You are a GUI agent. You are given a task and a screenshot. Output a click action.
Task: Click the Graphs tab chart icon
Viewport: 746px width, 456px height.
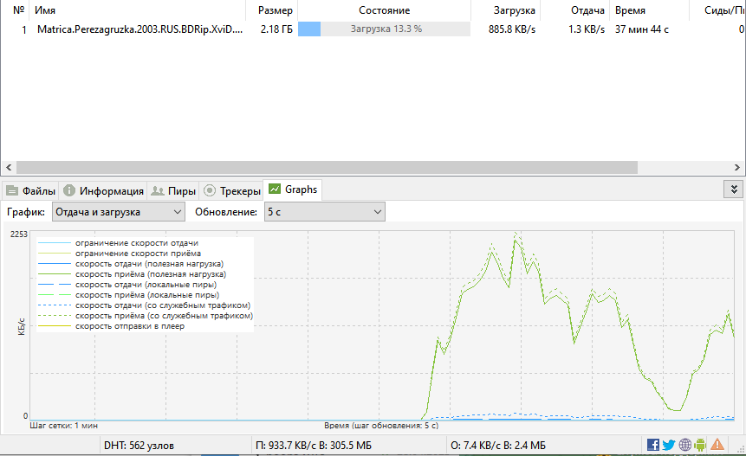pyautogui.click(x=275, y=189)
